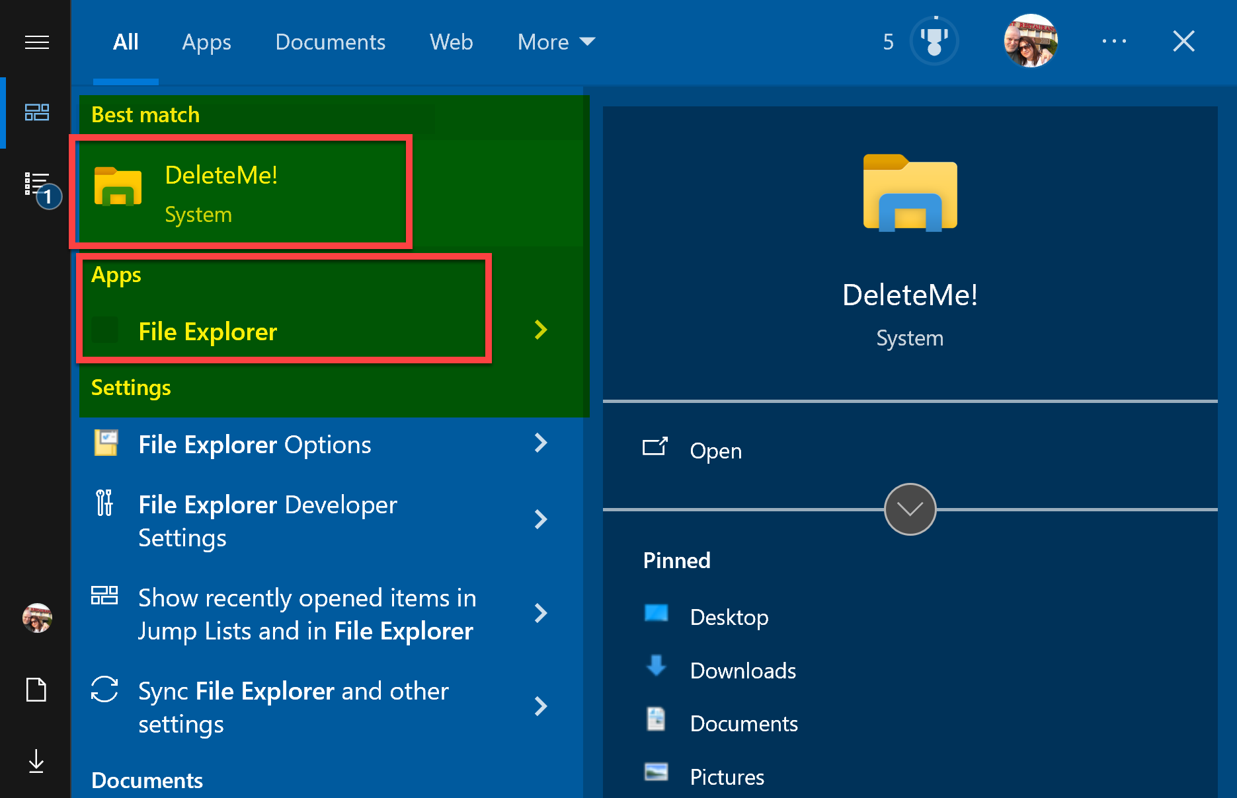The width and height of the screenshot is (1237, 798).
Task: Open File Explorer Developer Settings result
Action: 268,521
